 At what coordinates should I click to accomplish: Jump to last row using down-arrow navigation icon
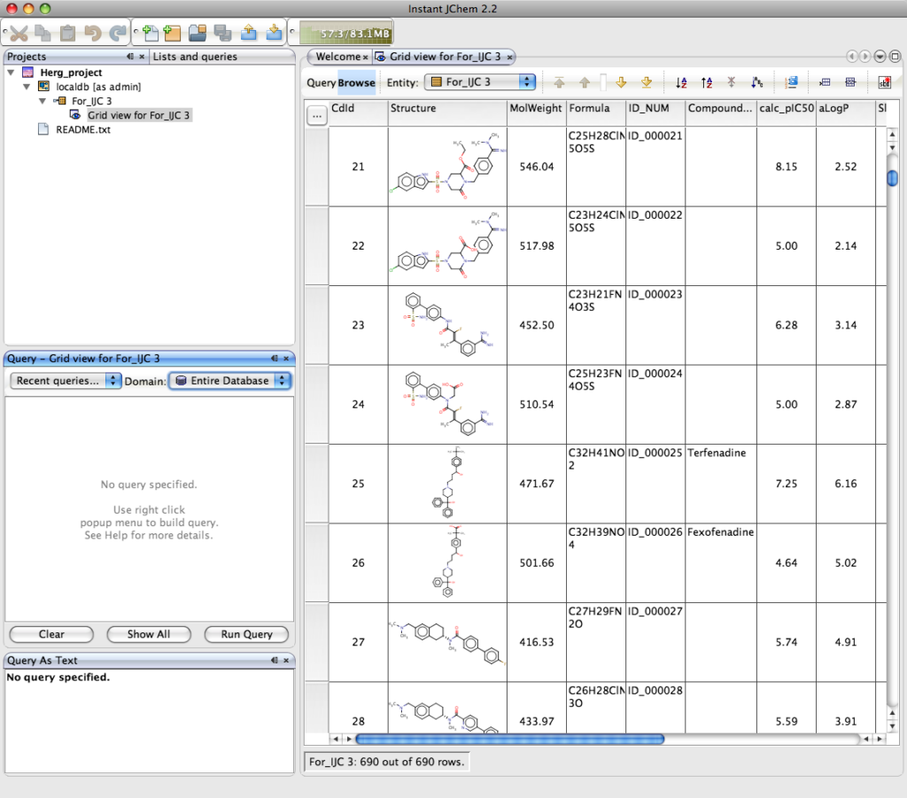click(647, 82)
